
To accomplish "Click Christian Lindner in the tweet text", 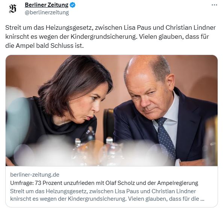I will pos(191,27).
